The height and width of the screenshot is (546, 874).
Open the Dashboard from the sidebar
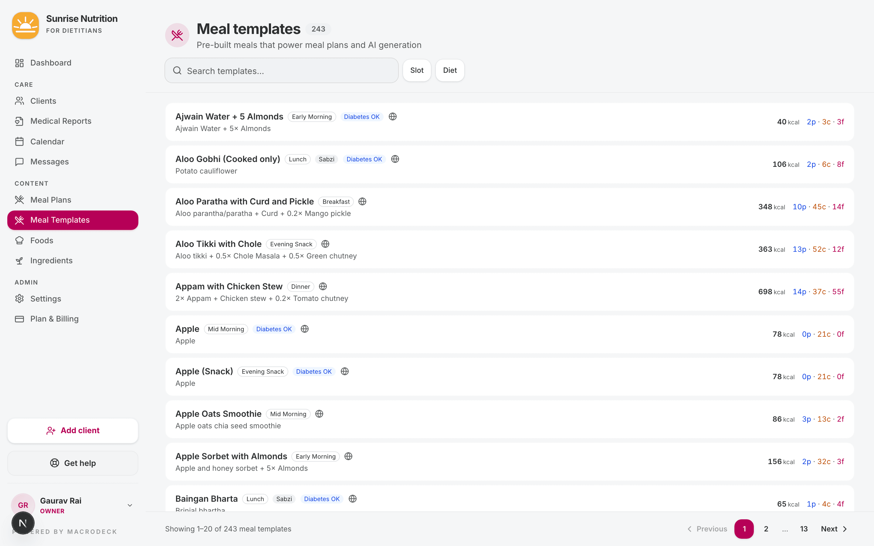51,62
